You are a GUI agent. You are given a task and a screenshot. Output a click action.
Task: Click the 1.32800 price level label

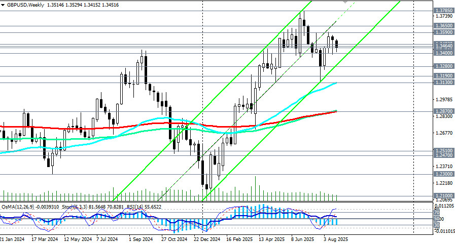click(444, 66)
